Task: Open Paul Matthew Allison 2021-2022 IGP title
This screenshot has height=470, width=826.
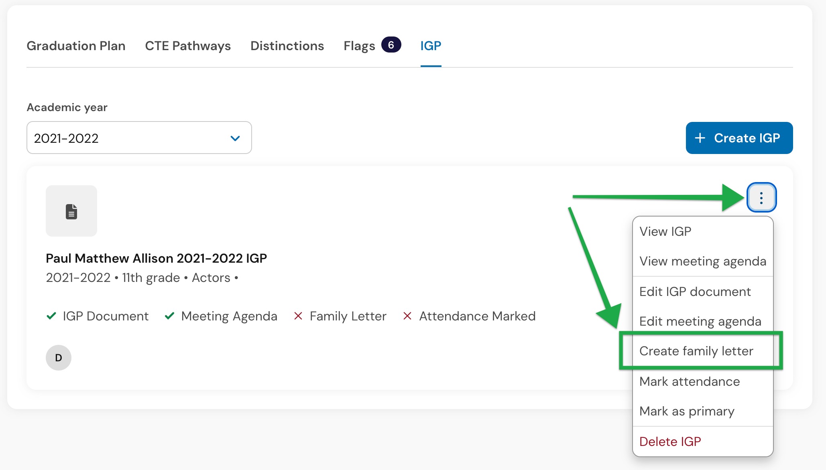Action: [x=157, y=258]
